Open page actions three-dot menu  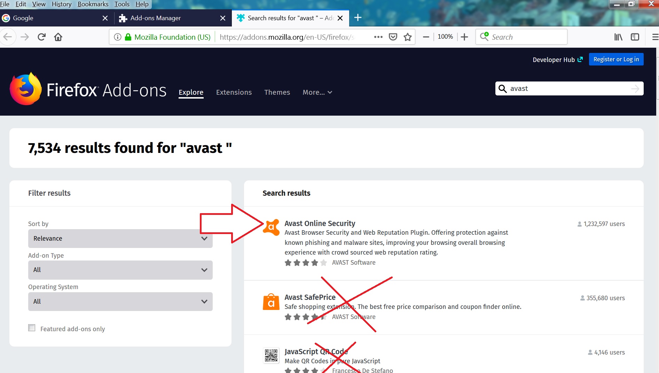(x=378, y=37)
